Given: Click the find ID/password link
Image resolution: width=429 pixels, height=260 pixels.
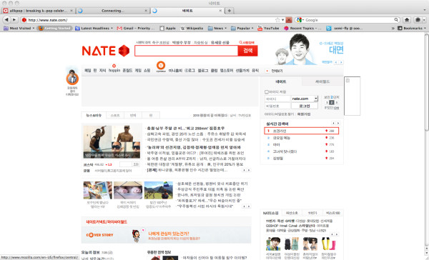Looking at the screenshot, I should (x=279, y=114).
